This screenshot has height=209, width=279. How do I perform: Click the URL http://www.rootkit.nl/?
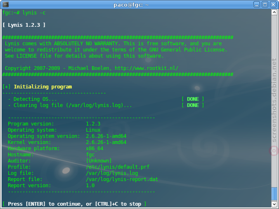point(146,68)
